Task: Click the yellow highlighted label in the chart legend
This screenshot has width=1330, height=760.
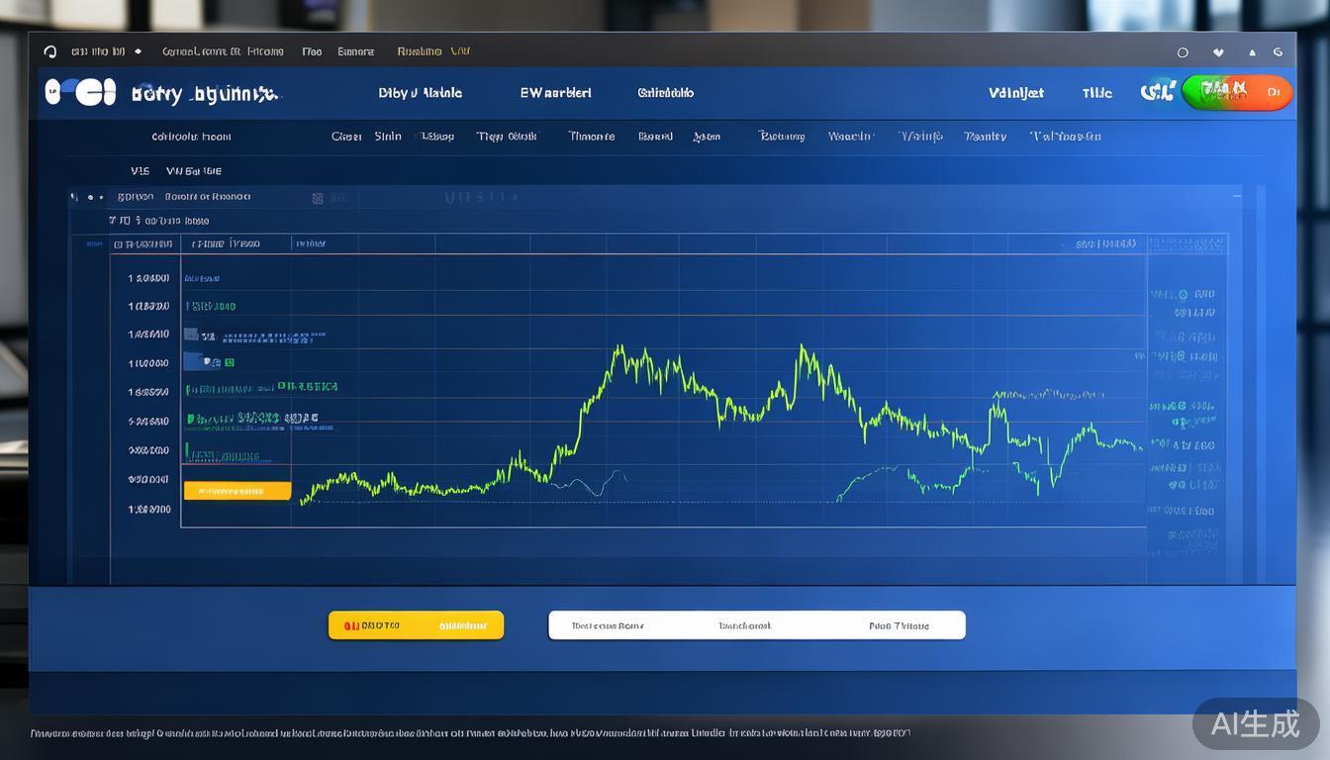Action: 237,491
